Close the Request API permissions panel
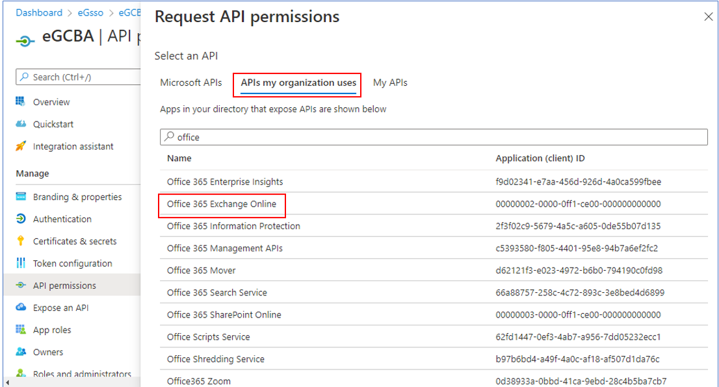Screen dimensions: 719x387 click(708, 17)
